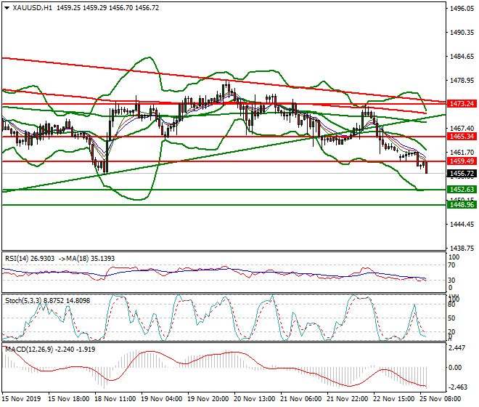Click the 1438.75 price axis value

(462, 248)
